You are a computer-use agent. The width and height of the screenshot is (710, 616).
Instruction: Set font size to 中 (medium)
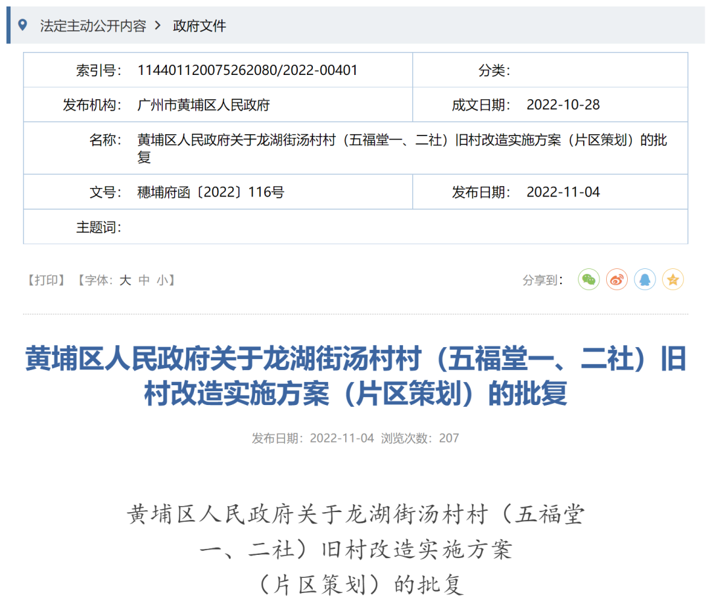144,280
